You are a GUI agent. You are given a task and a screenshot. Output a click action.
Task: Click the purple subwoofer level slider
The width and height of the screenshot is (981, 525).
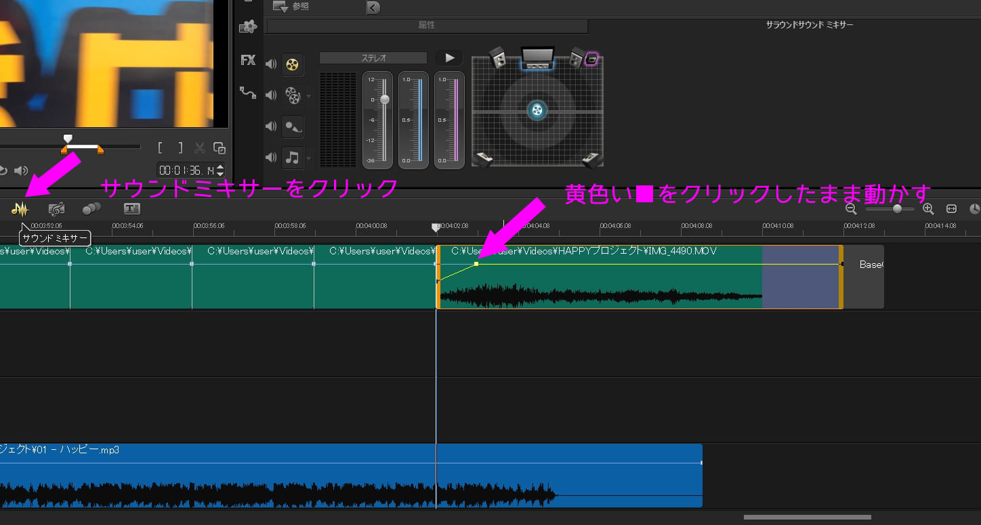[456, 120]
